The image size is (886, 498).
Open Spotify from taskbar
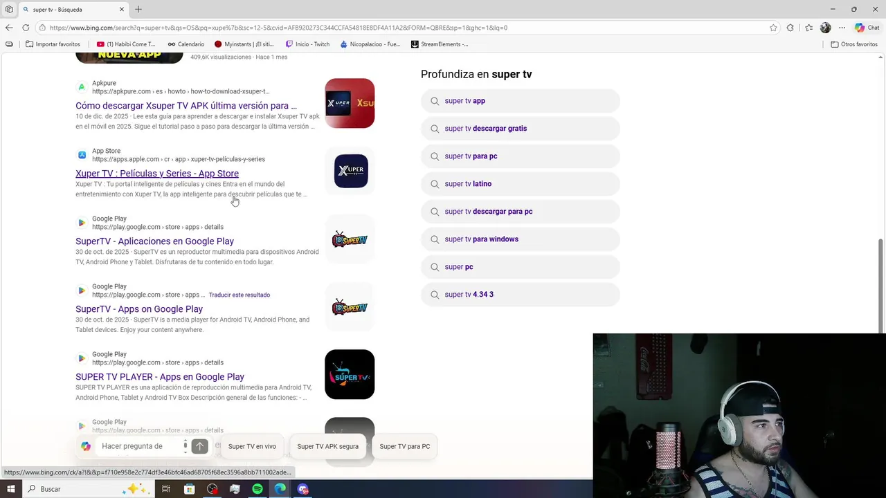point(257,489)
